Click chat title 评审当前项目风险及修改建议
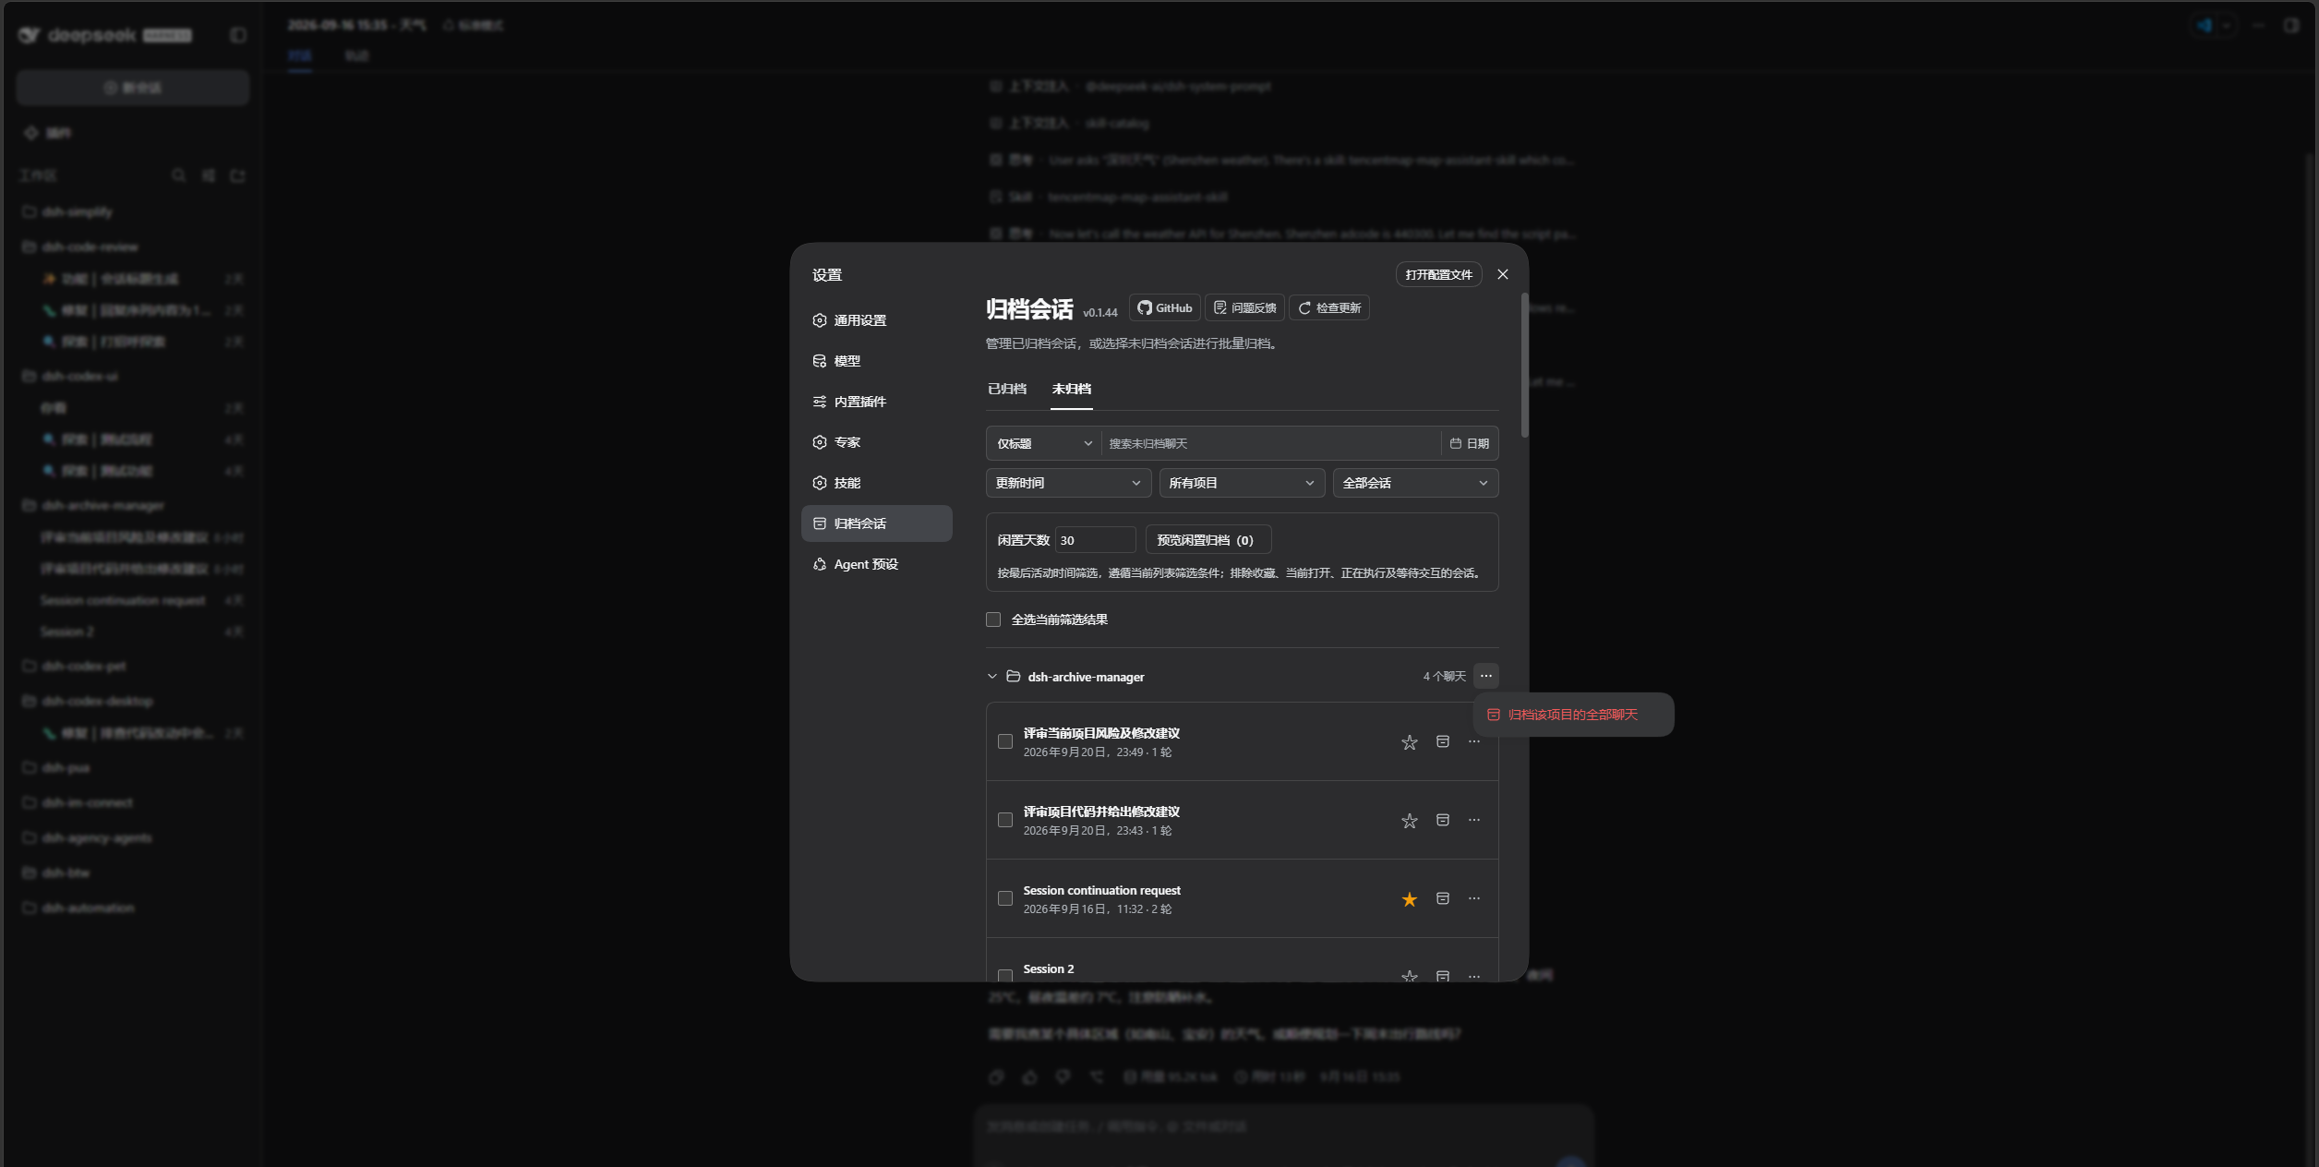 pyautogui.click(x=1101, y=733)
